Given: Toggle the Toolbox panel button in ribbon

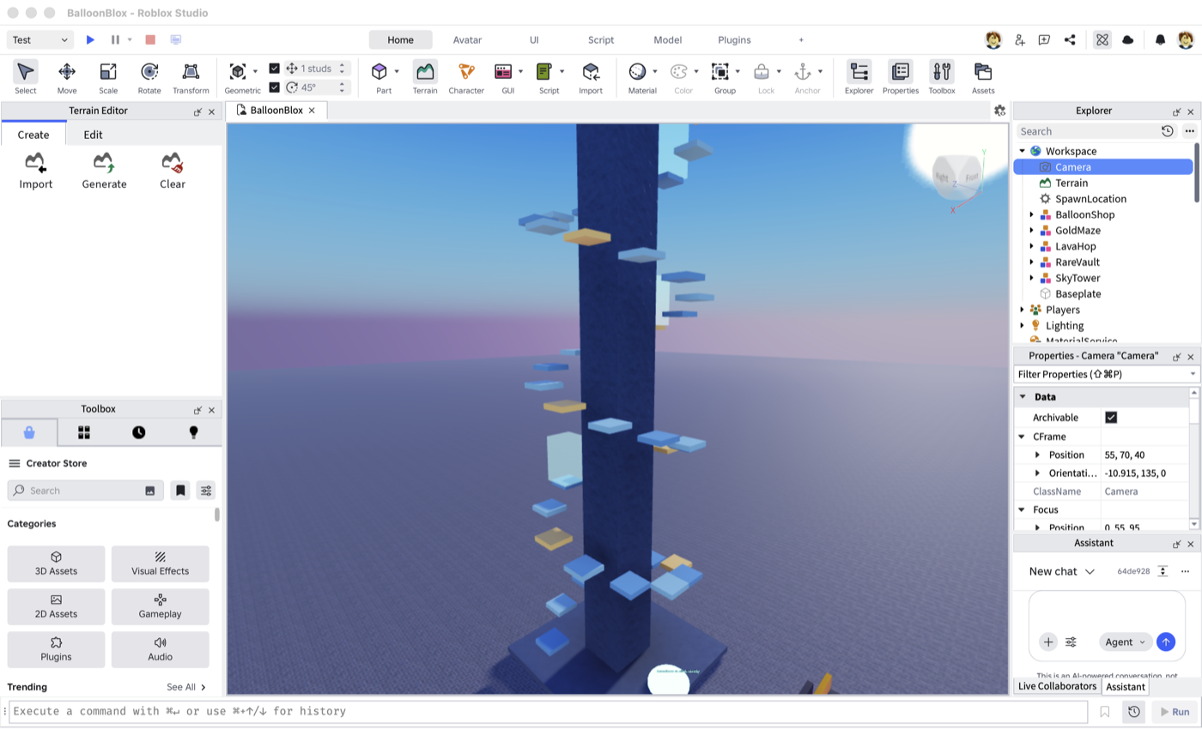Looking at the screenshot, I should point(942,77).
